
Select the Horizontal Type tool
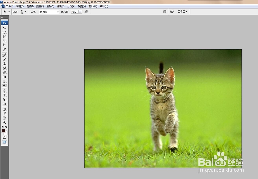point(4,95)
